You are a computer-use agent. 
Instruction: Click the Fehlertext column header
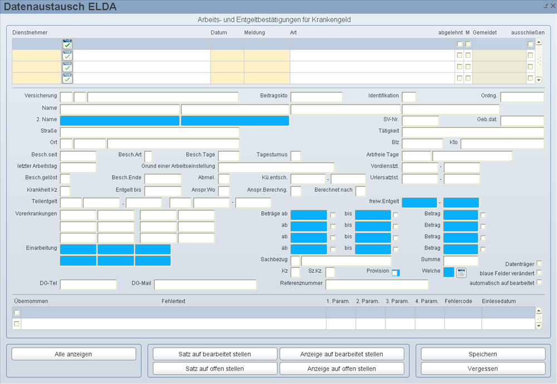[x=173, y=301]
